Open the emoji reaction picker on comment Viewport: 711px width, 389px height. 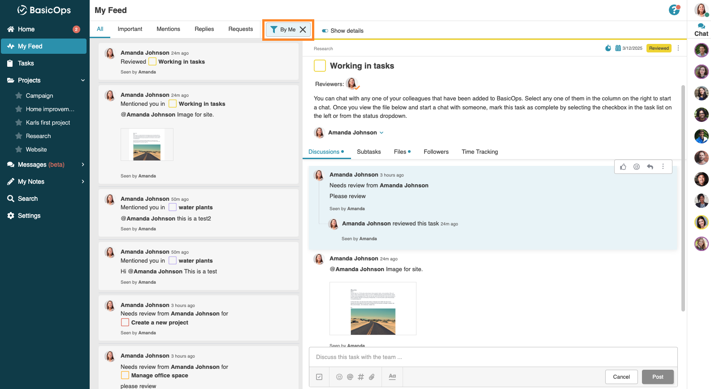tap(637, 167)
